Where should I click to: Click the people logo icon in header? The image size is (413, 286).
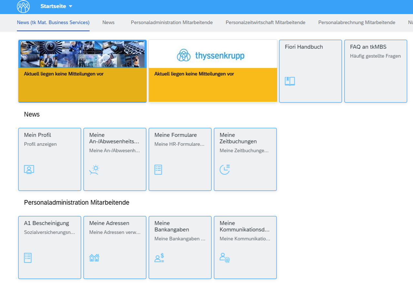coord(23,6)
